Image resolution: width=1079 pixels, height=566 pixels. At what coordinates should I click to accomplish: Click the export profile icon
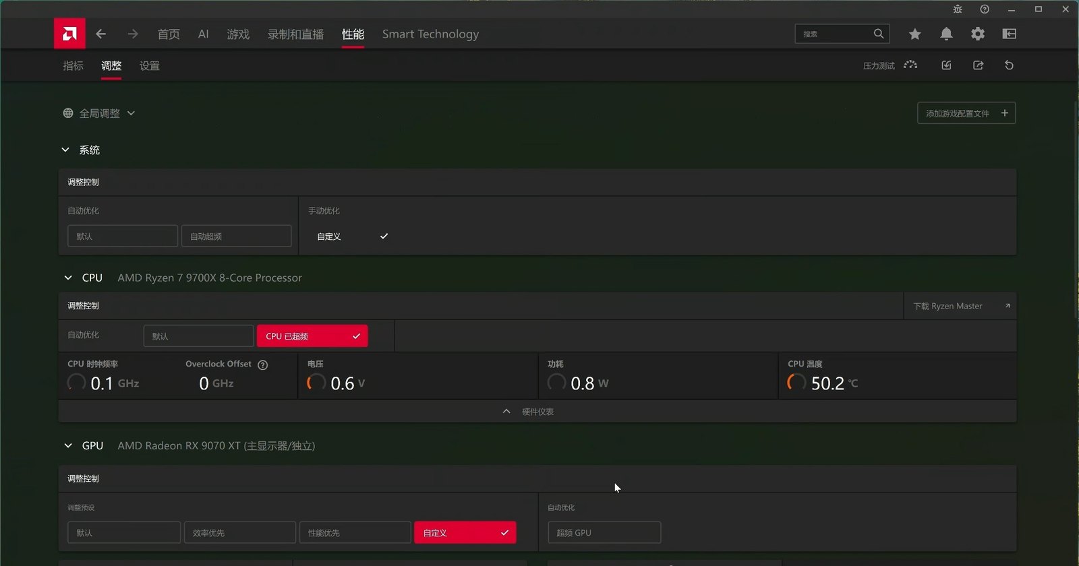(x=978, y=65)
